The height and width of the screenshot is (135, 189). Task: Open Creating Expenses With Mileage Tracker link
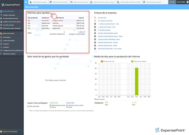[x=109, y=39]
